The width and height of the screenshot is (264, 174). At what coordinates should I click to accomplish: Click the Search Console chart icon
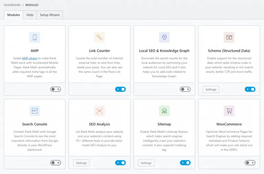(35, 111)
